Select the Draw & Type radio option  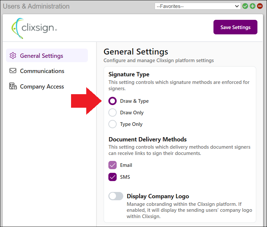pyautogui.click(x=113, y=101)
